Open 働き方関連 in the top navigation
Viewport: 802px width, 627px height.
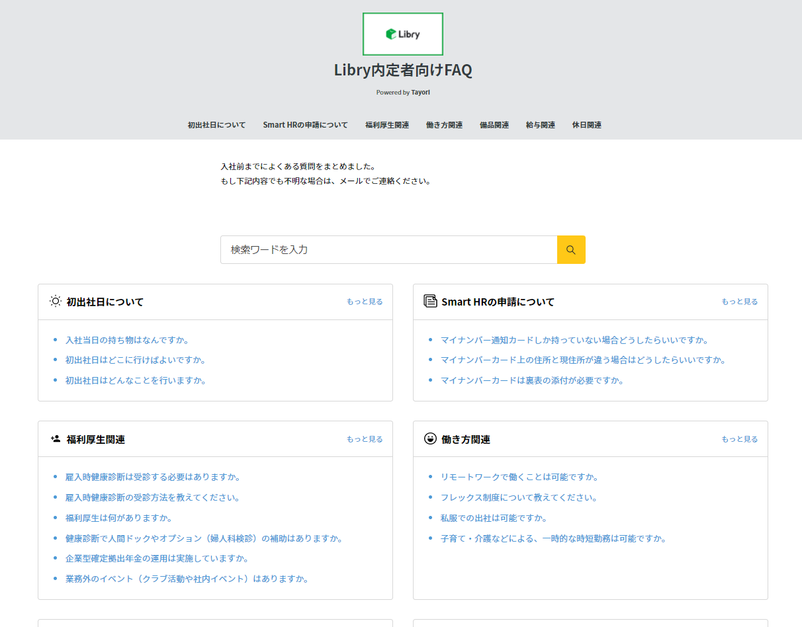[x=444, y=125]
